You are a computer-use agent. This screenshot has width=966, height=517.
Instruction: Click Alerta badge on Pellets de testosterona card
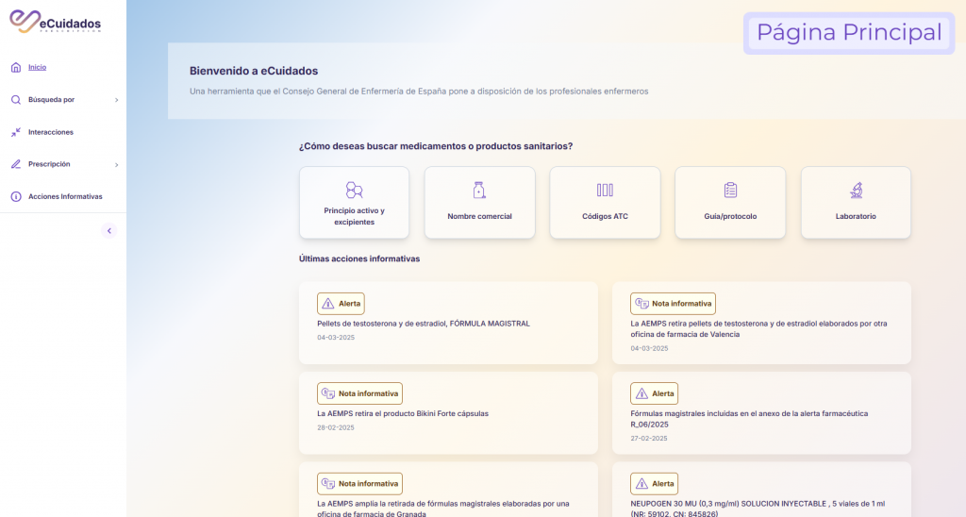coord(341,304)
